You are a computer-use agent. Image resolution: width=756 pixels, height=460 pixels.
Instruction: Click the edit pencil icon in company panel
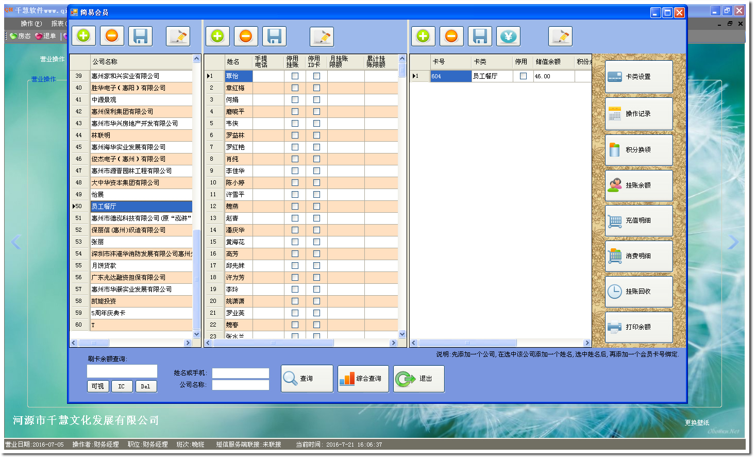(x=178, y=36)
